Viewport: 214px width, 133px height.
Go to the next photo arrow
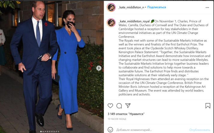click(99, 68)
